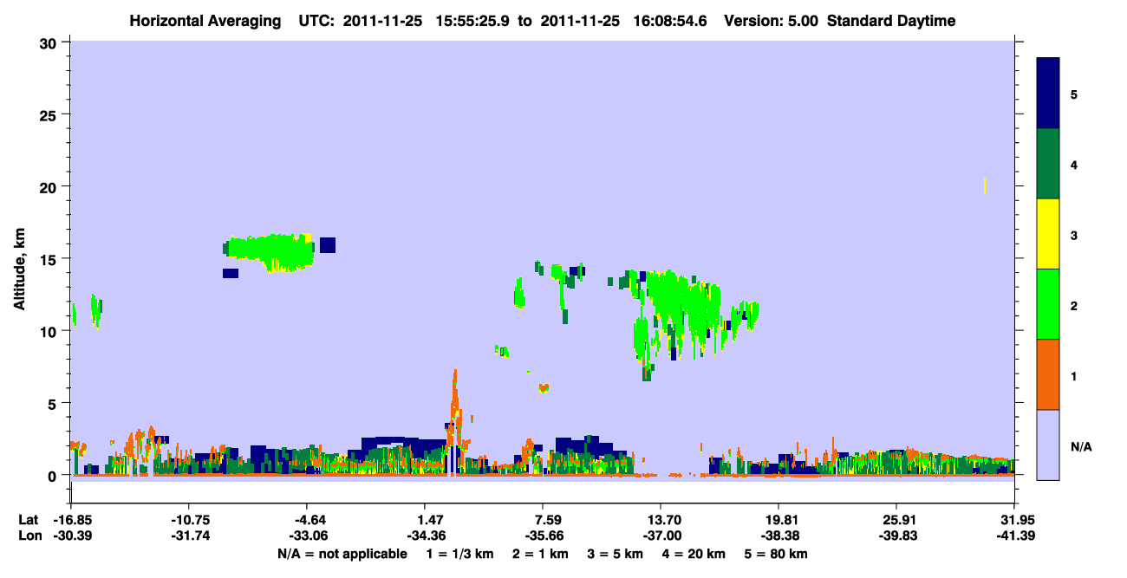The width and height of the screenshot is (1127, 578).
Task: Click the 'Version: 5.00' text in title
Action: pos(773,21)
